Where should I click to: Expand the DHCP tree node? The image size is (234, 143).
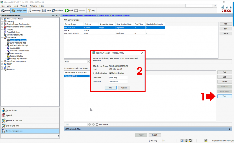pos(2,64)
